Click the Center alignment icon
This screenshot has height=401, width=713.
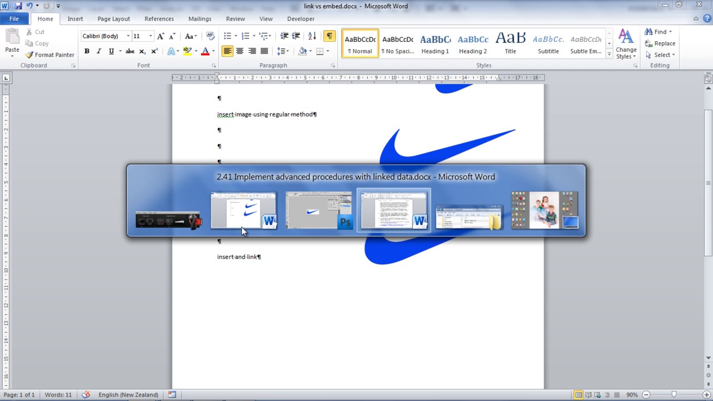tap(240, 51)
